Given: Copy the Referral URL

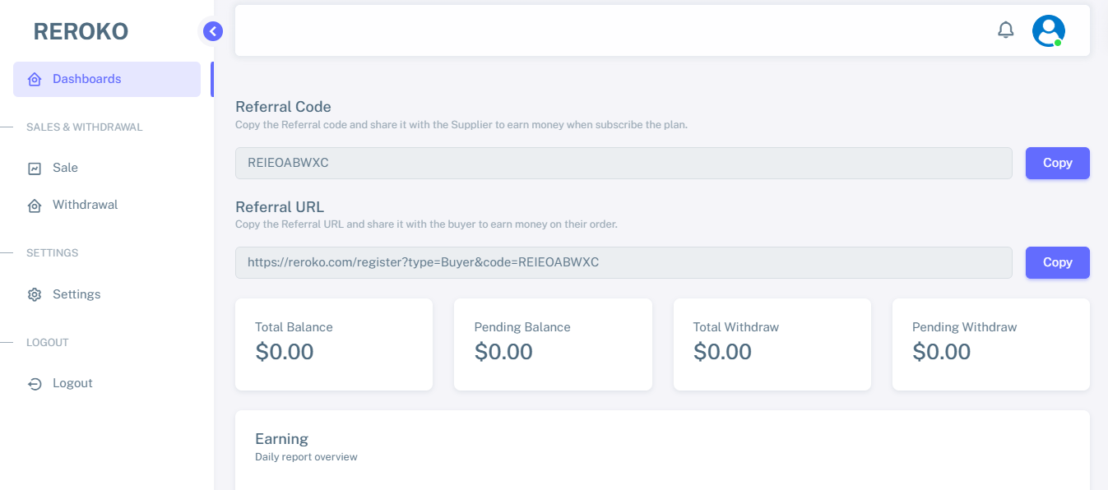Looking at the screenshot, I should [x=1057, y=262].
